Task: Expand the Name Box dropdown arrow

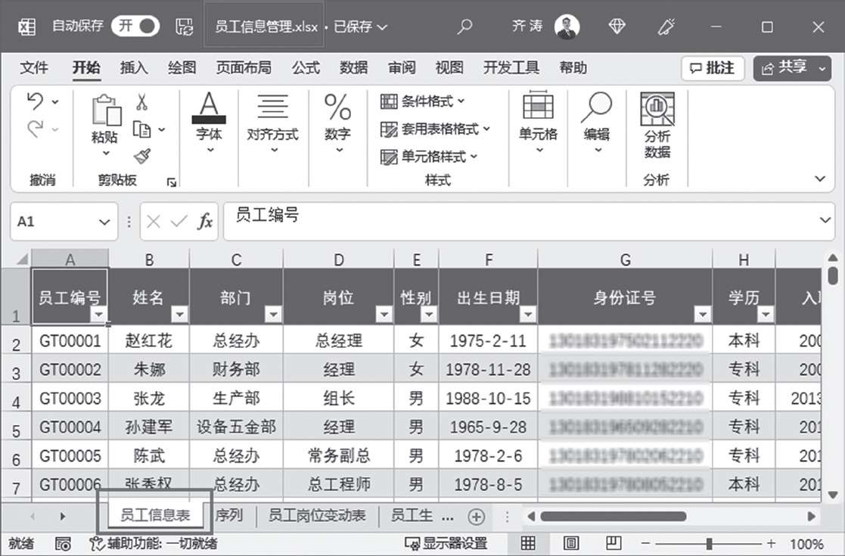Action: pos(104,222)
